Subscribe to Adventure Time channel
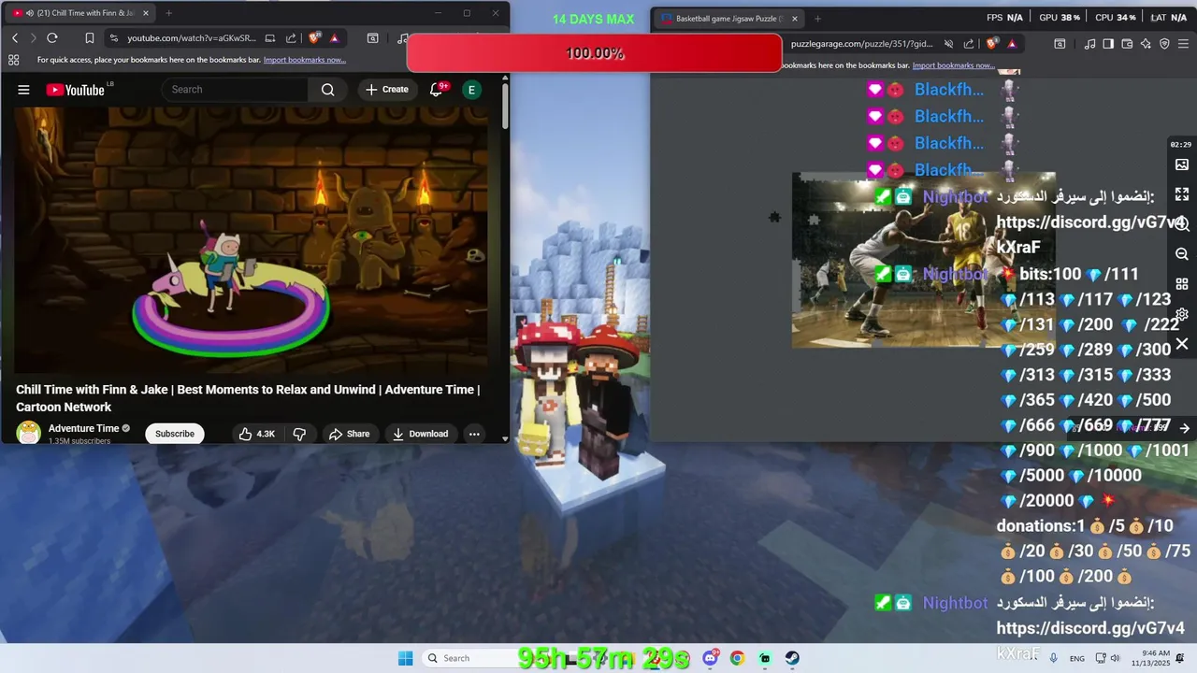Image resolution: width=1197 pixels, height=673 pixels. tap(175, 434)
